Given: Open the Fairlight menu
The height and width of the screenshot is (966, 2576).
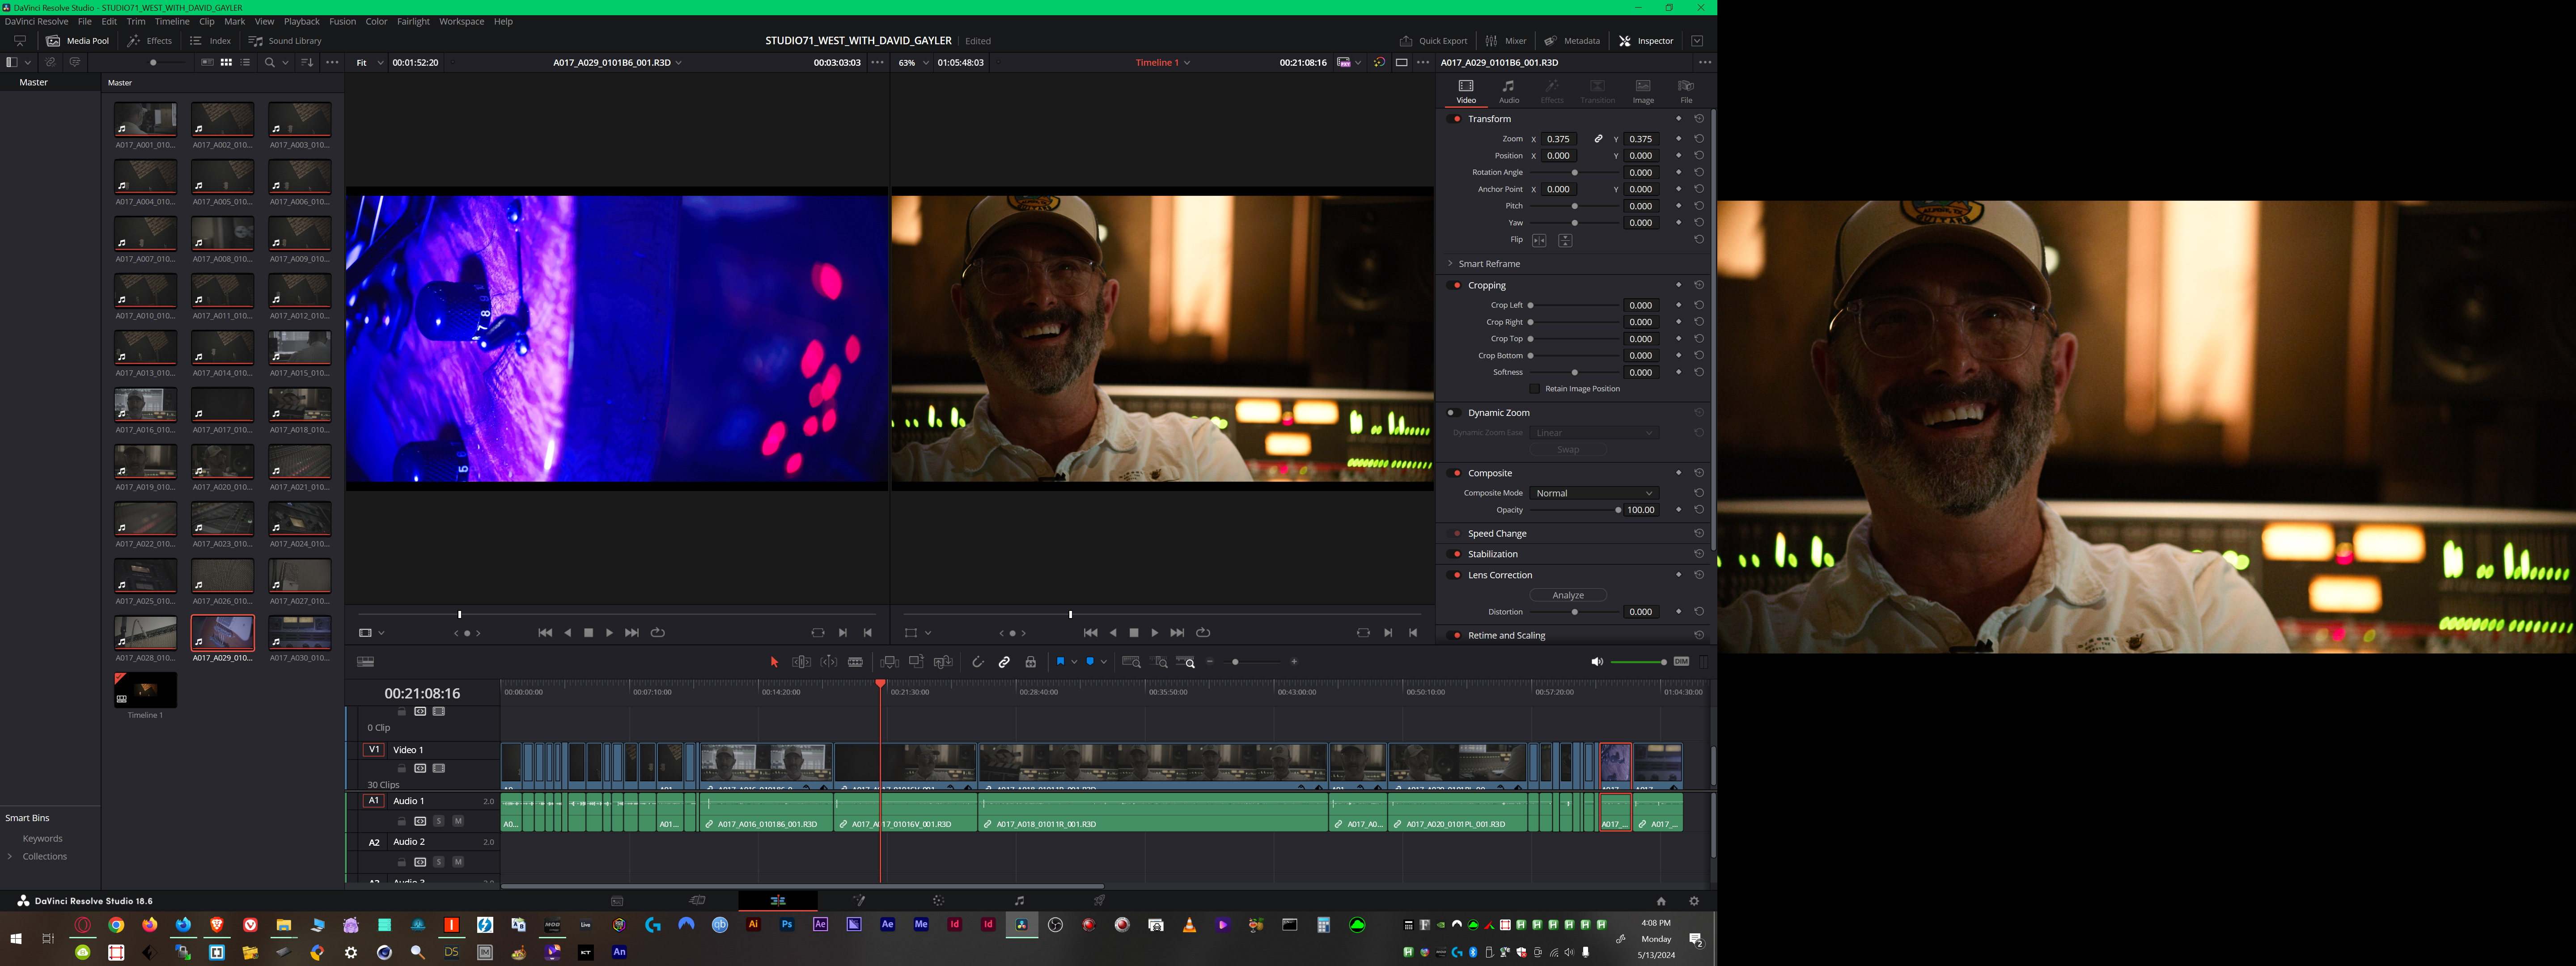Looking at the screenshot, I should tap(413, 21).
